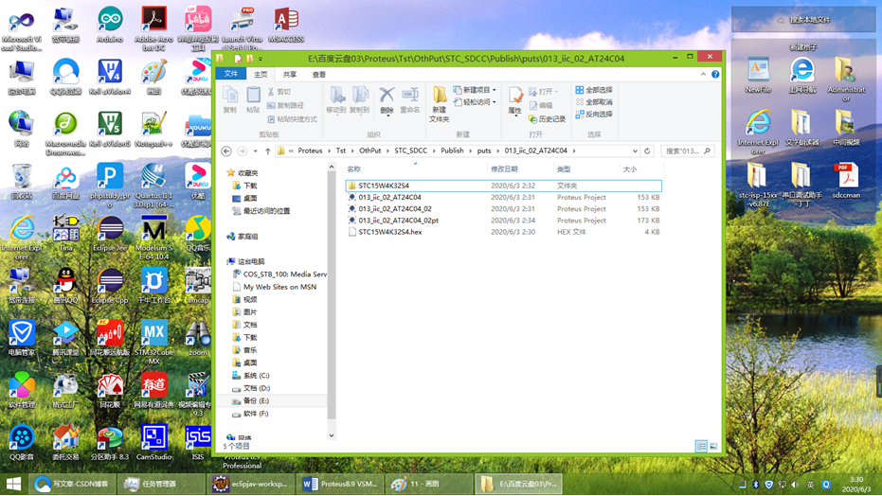The width and height of the screenshot is (882, 496).
Task: Select the 主页 (Home) ribbon tab
Action: (x=261, y=74)
